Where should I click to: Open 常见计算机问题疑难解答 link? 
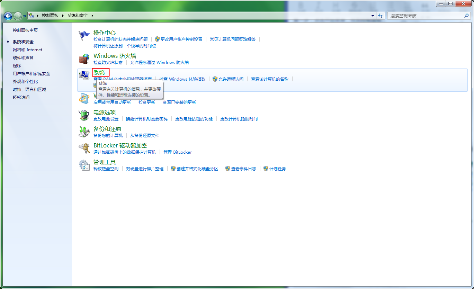pos(233,39)
